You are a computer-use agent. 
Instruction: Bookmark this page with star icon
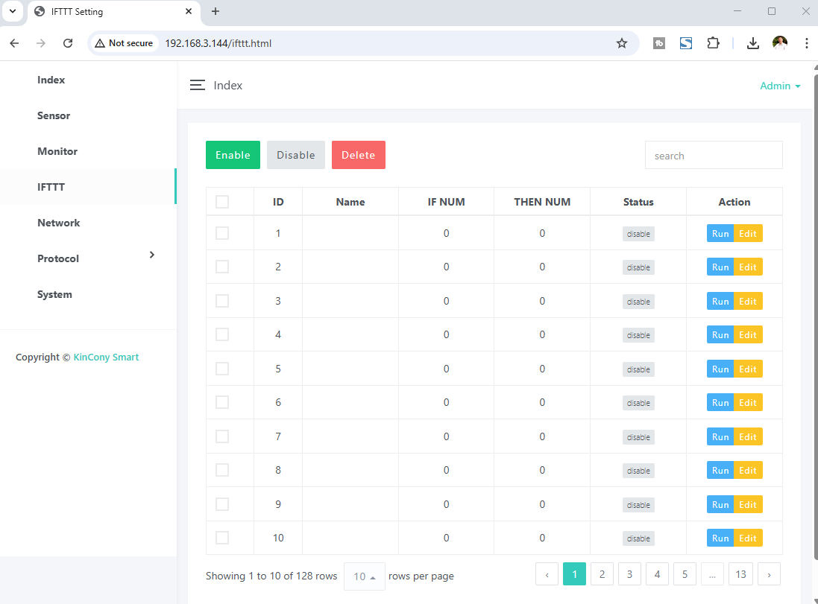(x=622, y=43)
